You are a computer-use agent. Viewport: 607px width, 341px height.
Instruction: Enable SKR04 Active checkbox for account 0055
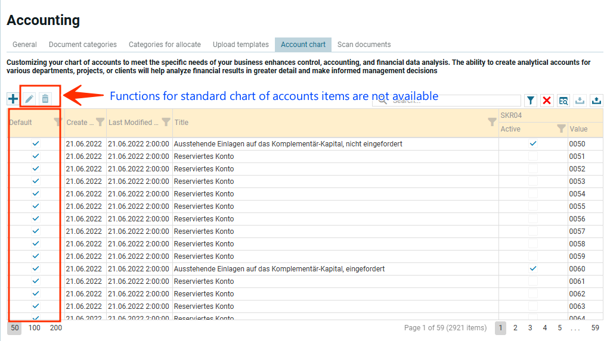533,206
